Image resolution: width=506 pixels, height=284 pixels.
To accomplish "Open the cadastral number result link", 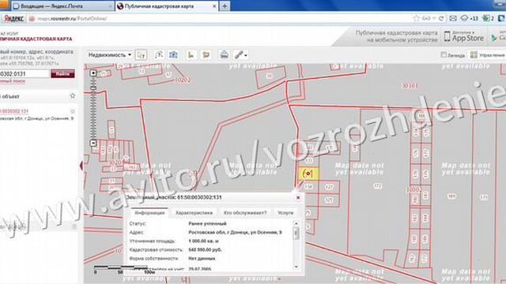I will pos(14,111).
